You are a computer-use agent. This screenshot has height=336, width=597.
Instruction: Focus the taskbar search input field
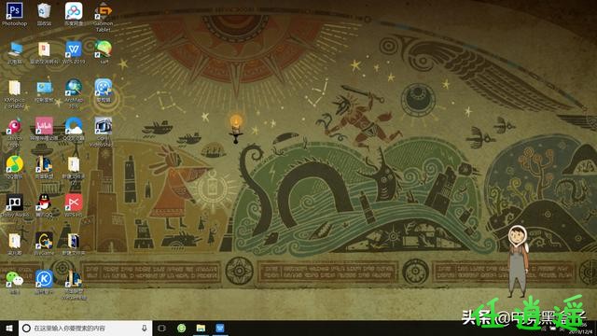(x=85, y=328)
